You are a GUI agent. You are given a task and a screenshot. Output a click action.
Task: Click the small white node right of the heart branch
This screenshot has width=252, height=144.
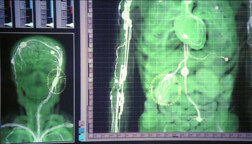[x=226, y=59]
